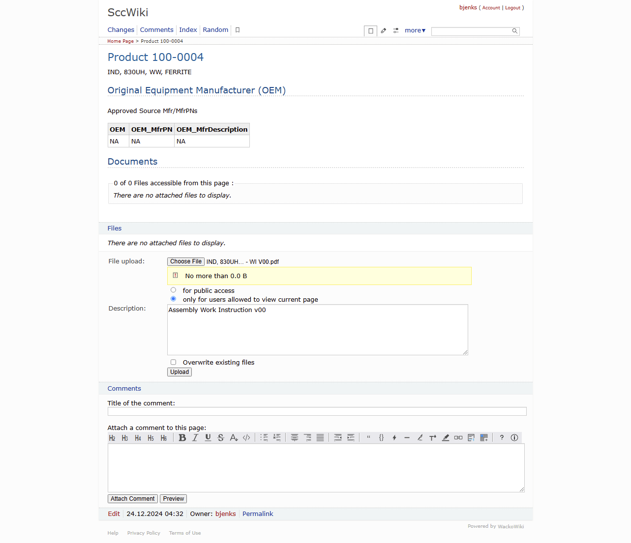The width and height of the screenshot is (631, 543).
Task: Click the strikethrough toolbar icon
Action: (221, 438)
